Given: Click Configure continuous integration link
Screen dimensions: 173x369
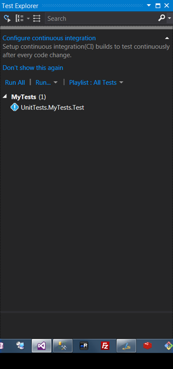Looking at the screenshot, I should [49, 38].
